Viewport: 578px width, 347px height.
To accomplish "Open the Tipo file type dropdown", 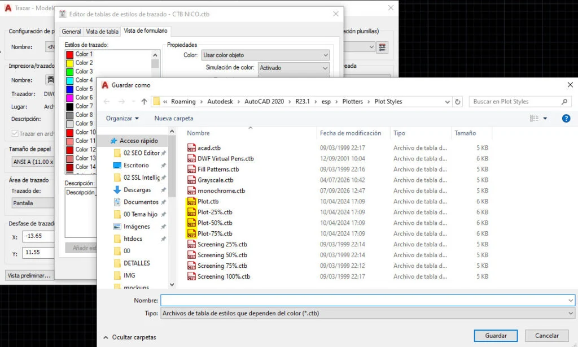I will [x=367, y=314].
